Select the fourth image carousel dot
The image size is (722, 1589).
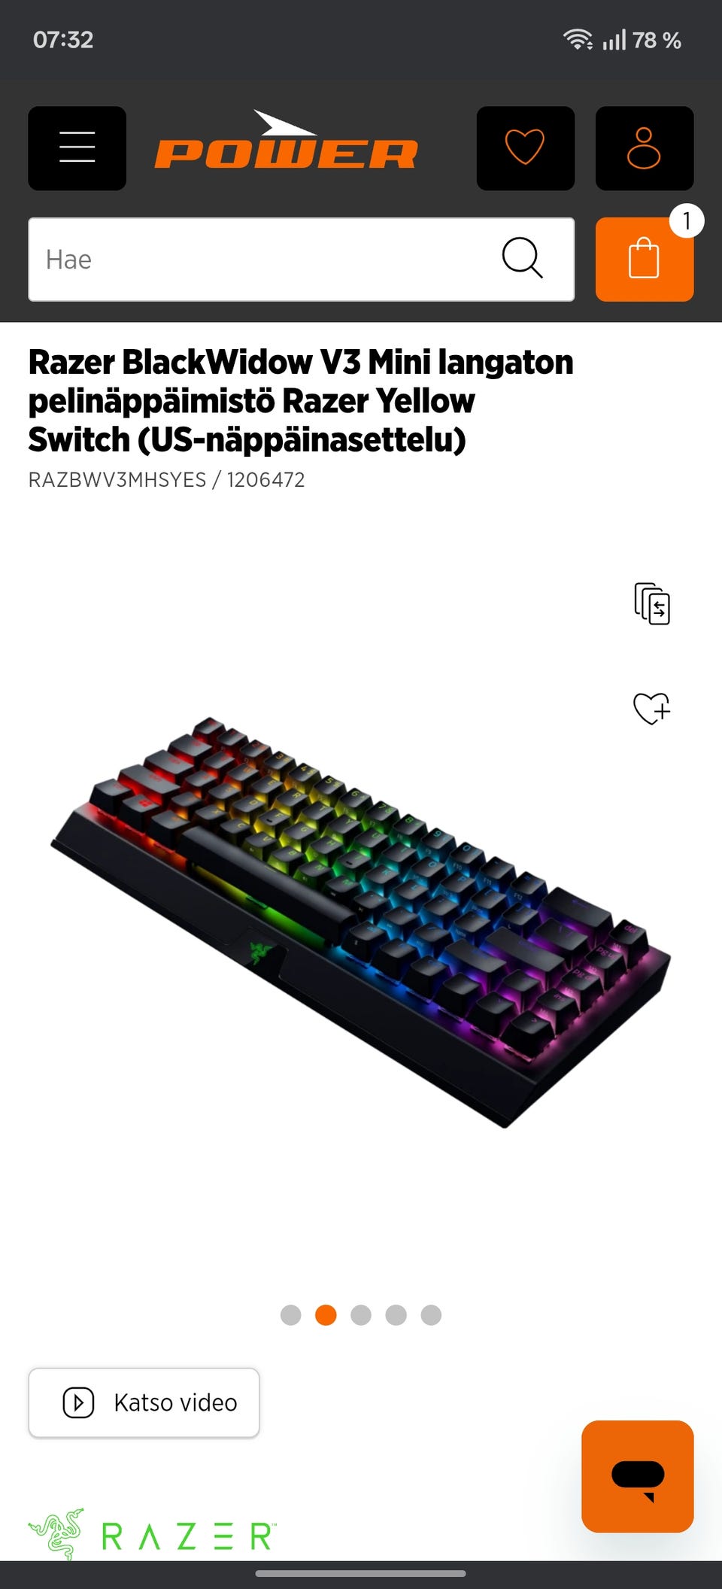pos(396,1315)
